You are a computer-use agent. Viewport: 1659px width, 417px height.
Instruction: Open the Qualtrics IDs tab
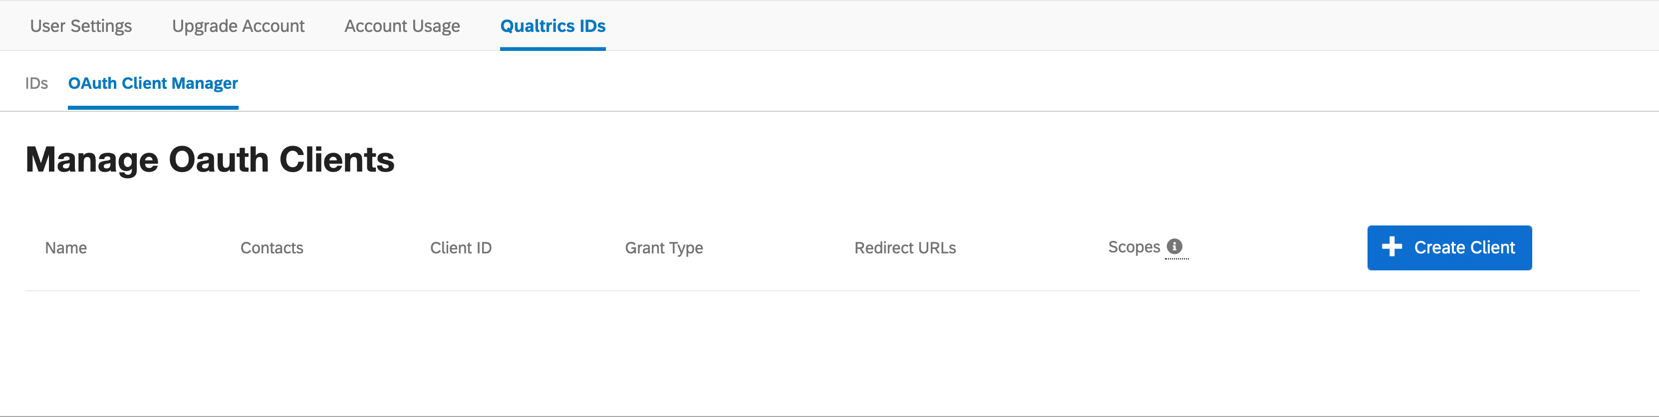(x=553, y=26)
